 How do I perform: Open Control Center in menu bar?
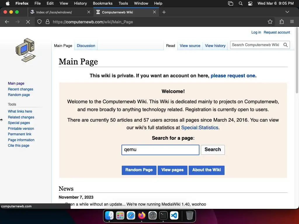click(x=250, y=3)
